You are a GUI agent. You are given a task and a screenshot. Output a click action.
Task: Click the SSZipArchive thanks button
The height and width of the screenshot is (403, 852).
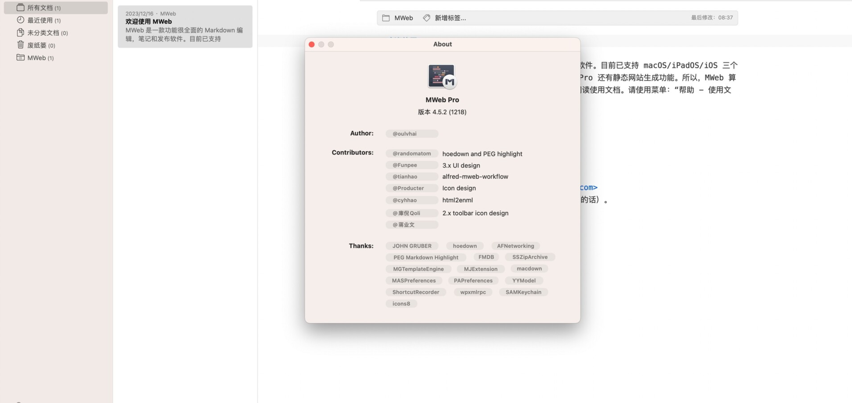(x=530, y=257)
